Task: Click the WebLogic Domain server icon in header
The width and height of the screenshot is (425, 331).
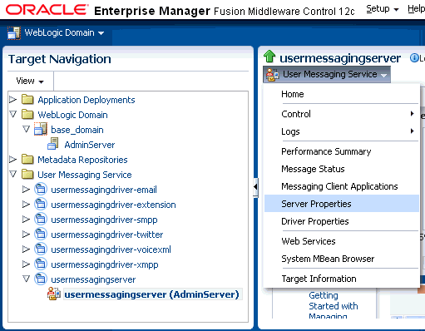Action: [x=14, y=33]
